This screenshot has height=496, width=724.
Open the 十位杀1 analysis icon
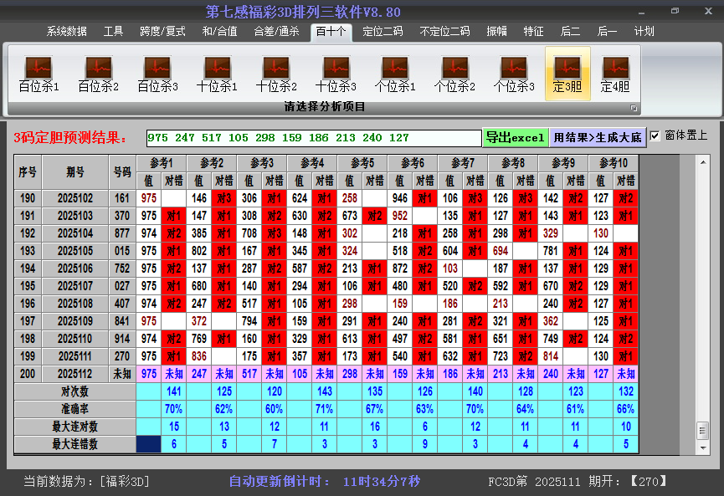click(217, 74)
